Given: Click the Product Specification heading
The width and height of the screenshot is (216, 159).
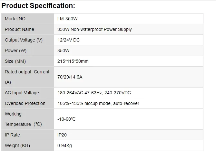Looking at the screenshot, I should coord(38,6).
